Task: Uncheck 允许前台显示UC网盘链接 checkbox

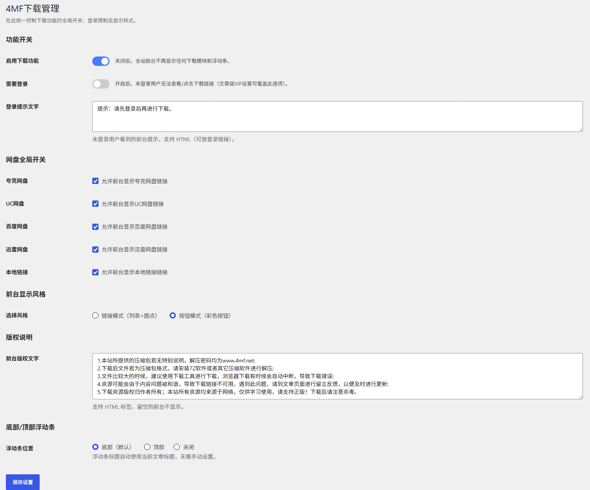Action: click(95, 204)
